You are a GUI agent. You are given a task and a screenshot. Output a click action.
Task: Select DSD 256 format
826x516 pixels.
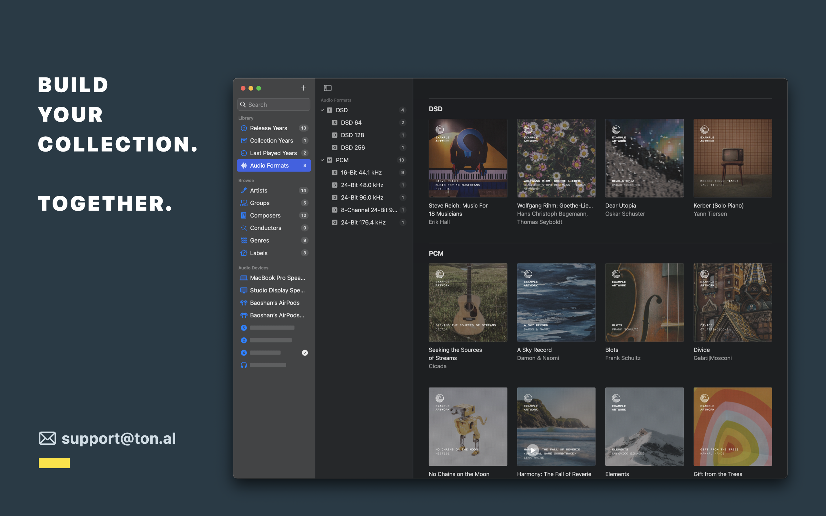364,147
